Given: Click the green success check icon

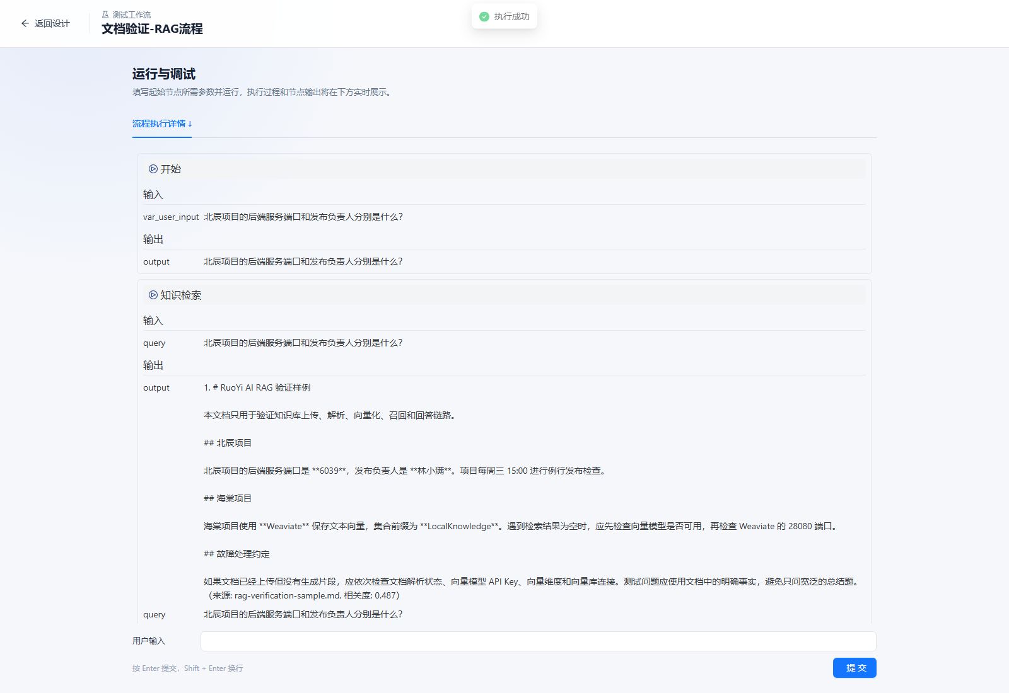Looking at the screenshot, I should (484, 16).
